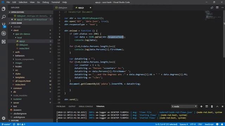Click the feedback smiley in status bar

tap(217, 124)
